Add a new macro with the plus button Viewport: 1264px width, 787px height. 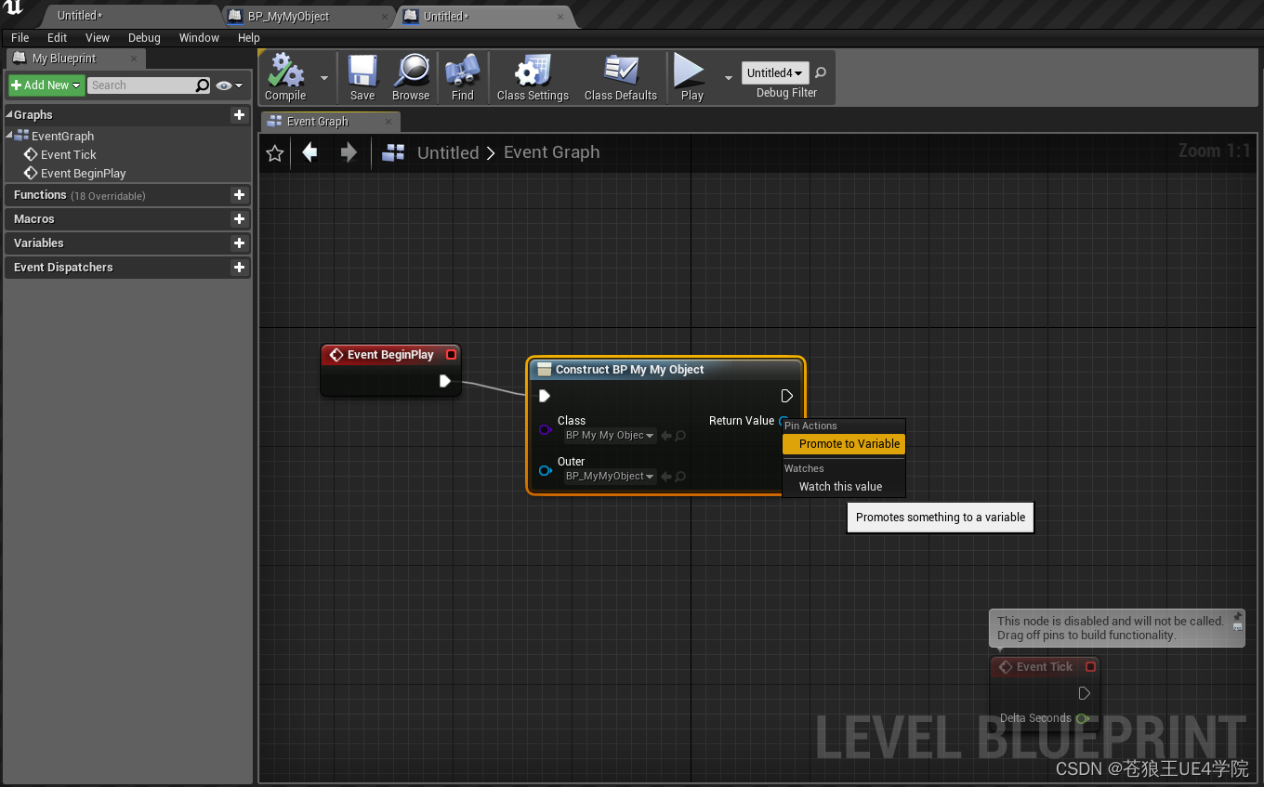coord(239,218)
